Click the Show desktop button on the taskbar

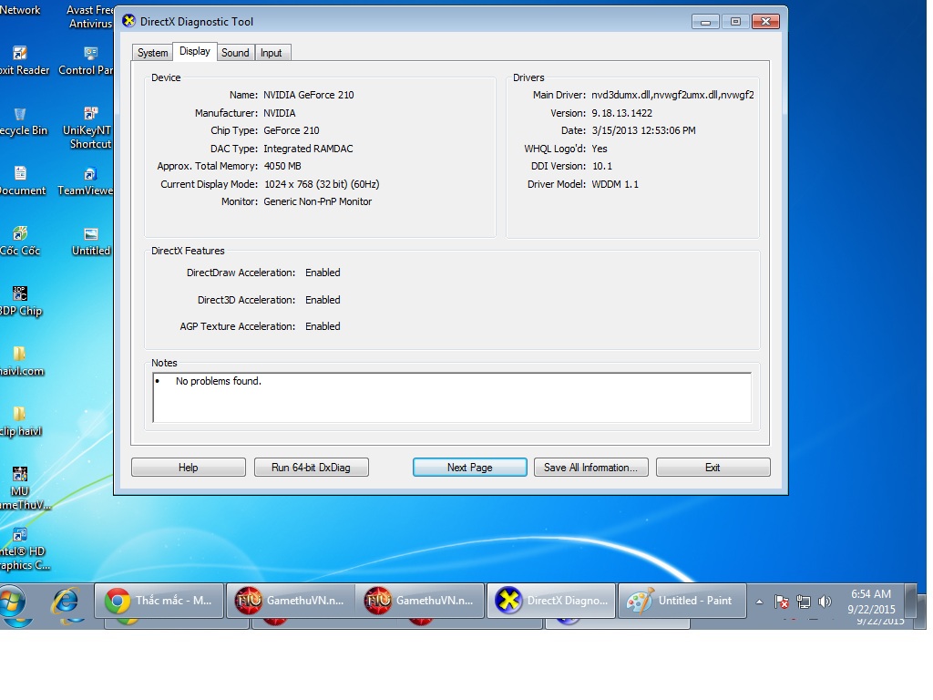[x=910, y=602]
